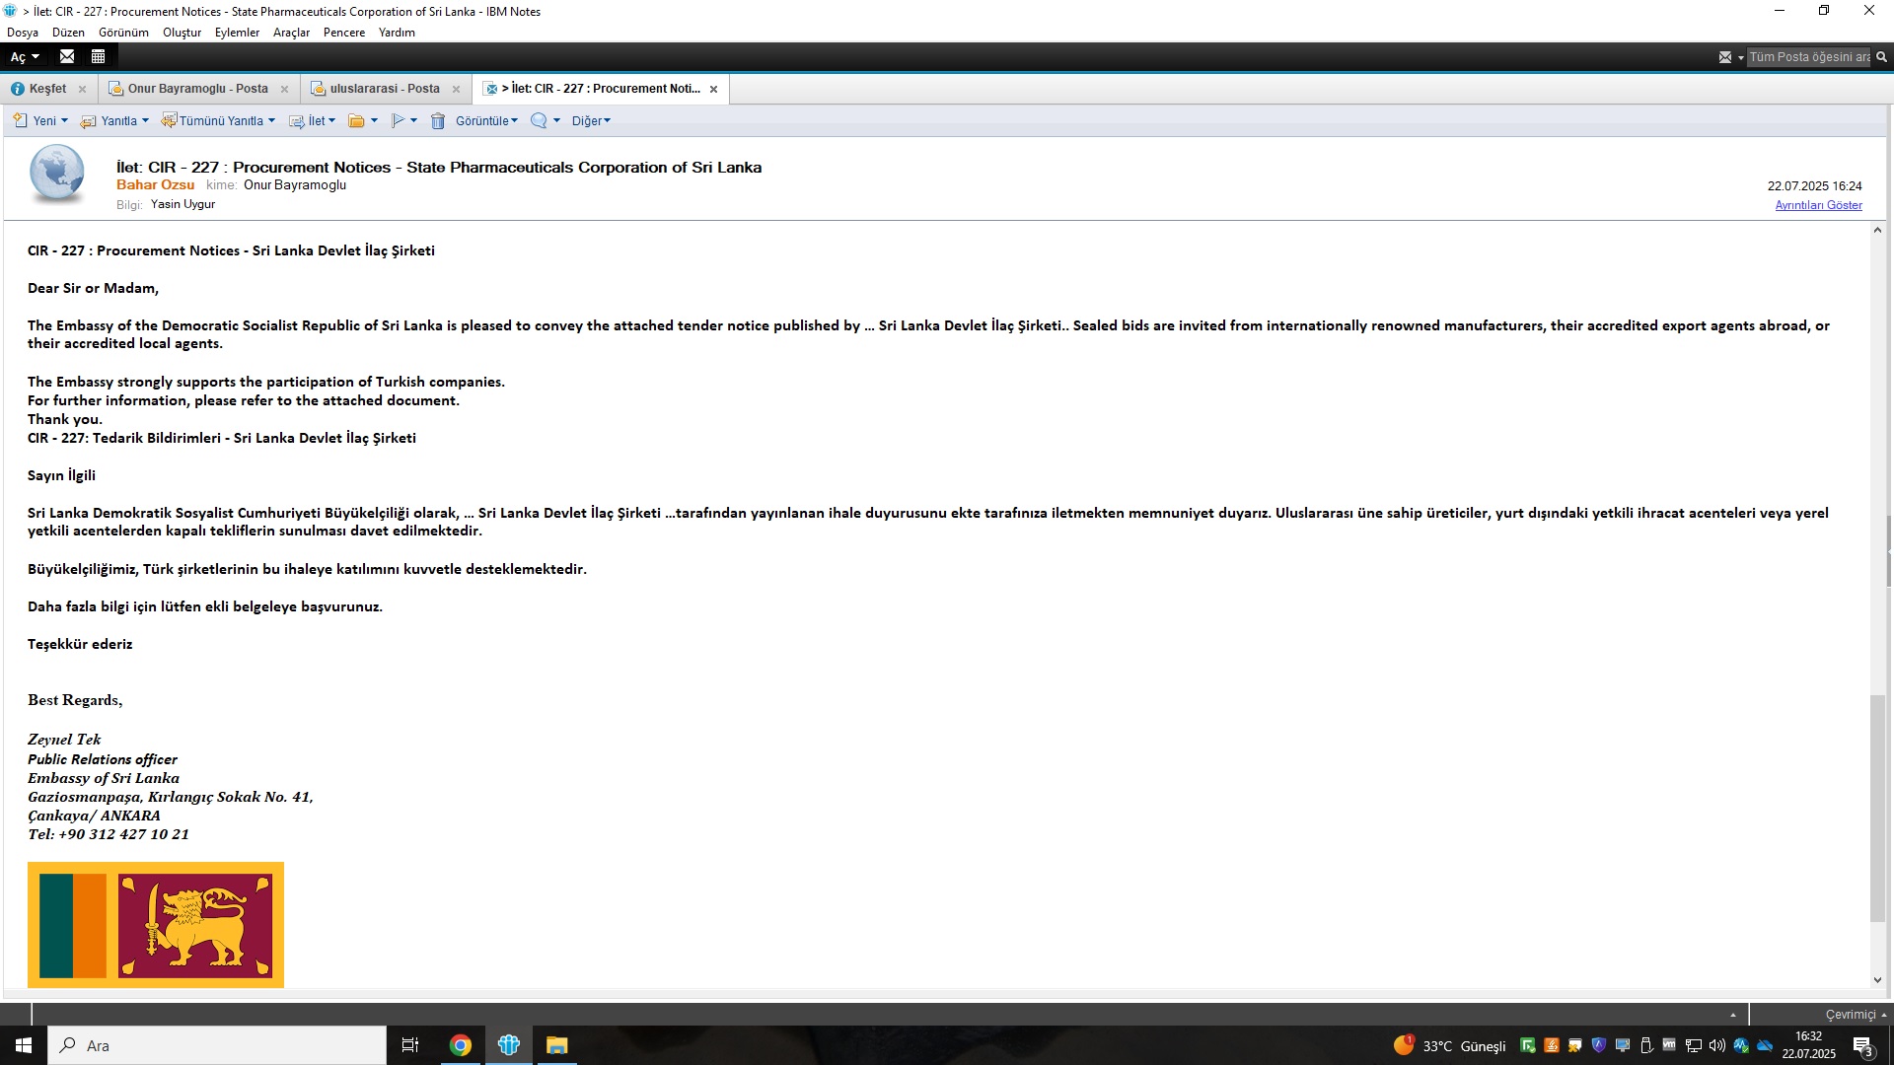Click the search magnifier icon
Screen dimensions: 1894x1065
point(1882,57)
